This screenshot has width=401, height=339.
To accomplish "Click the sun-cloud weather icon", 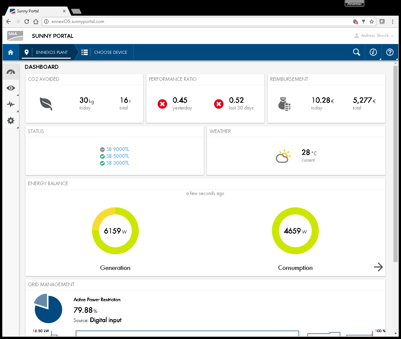I will coord(283,156).
